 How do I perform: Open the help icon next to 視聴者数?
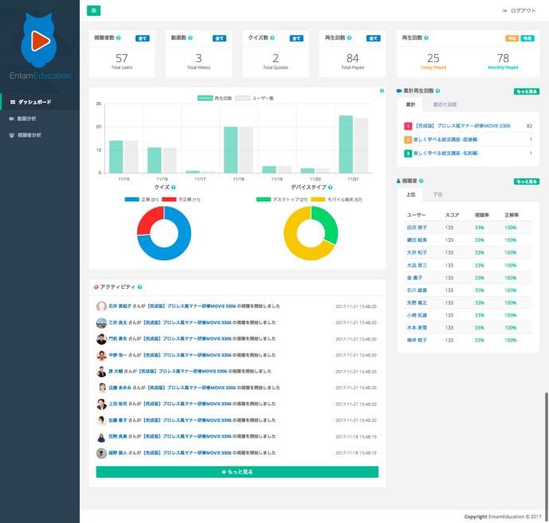pyautogui.click(x=119, y=37)
